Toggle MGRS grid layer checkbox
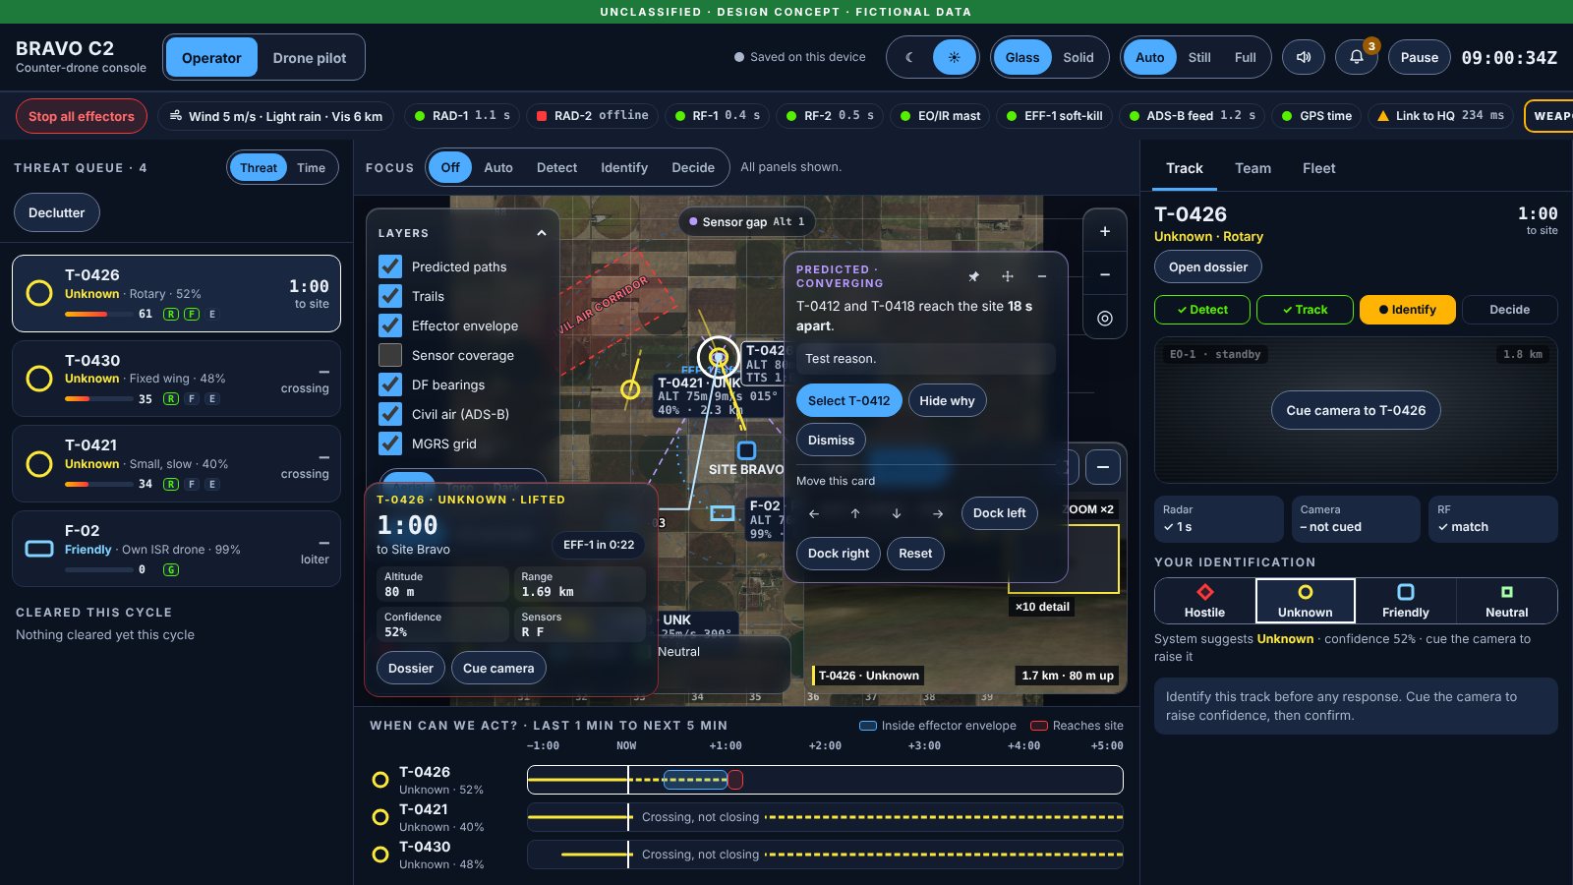1573x885 pixels. [x=390, y=443]
